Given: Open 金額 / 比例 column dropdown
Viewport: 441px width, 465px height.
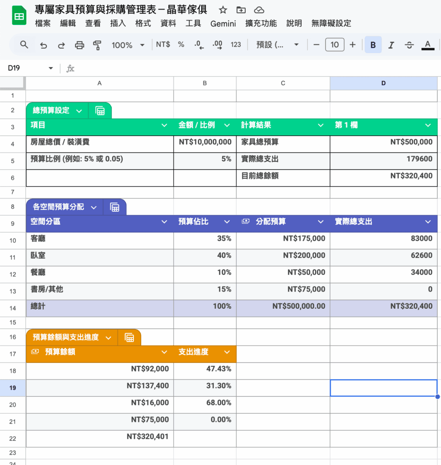Looking at the screenshot, I should (x=227, y=125).
